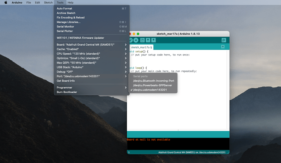Expand Debug: Off submenu
The width and height of the screenshot is (281, 163).
[x=92, y=72]
